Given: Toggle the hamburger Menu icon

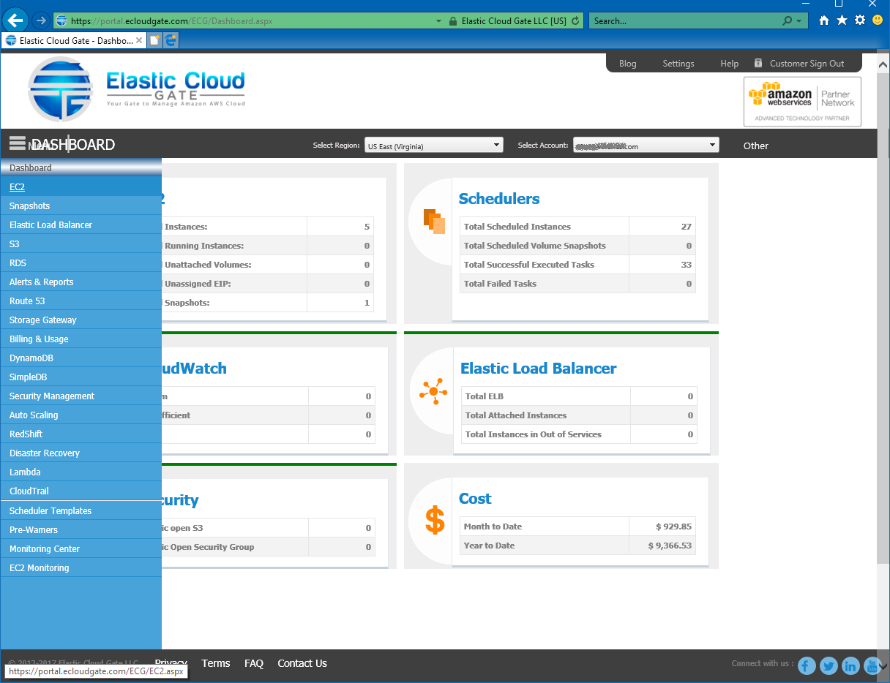Looking at the screenshot, I should click(18, 143).
